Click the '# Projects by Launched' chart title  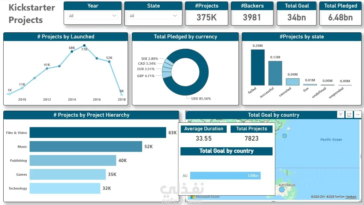tap(66, 37)
